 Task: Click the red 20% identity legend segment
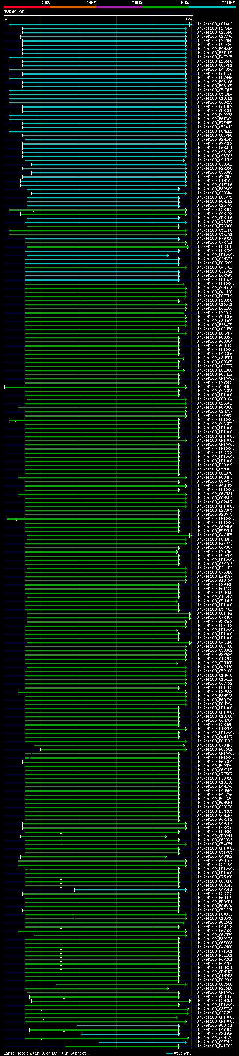(x=27, y=7)
